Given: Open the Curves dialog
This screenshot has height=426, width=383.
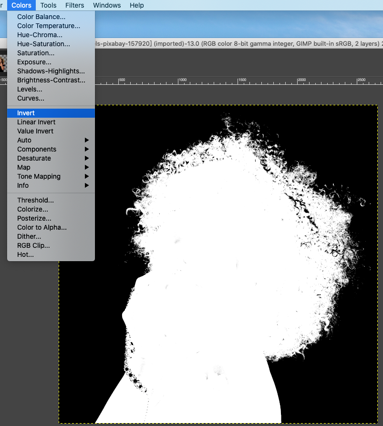Looking at the screenshot, I should tap(31, 98).
